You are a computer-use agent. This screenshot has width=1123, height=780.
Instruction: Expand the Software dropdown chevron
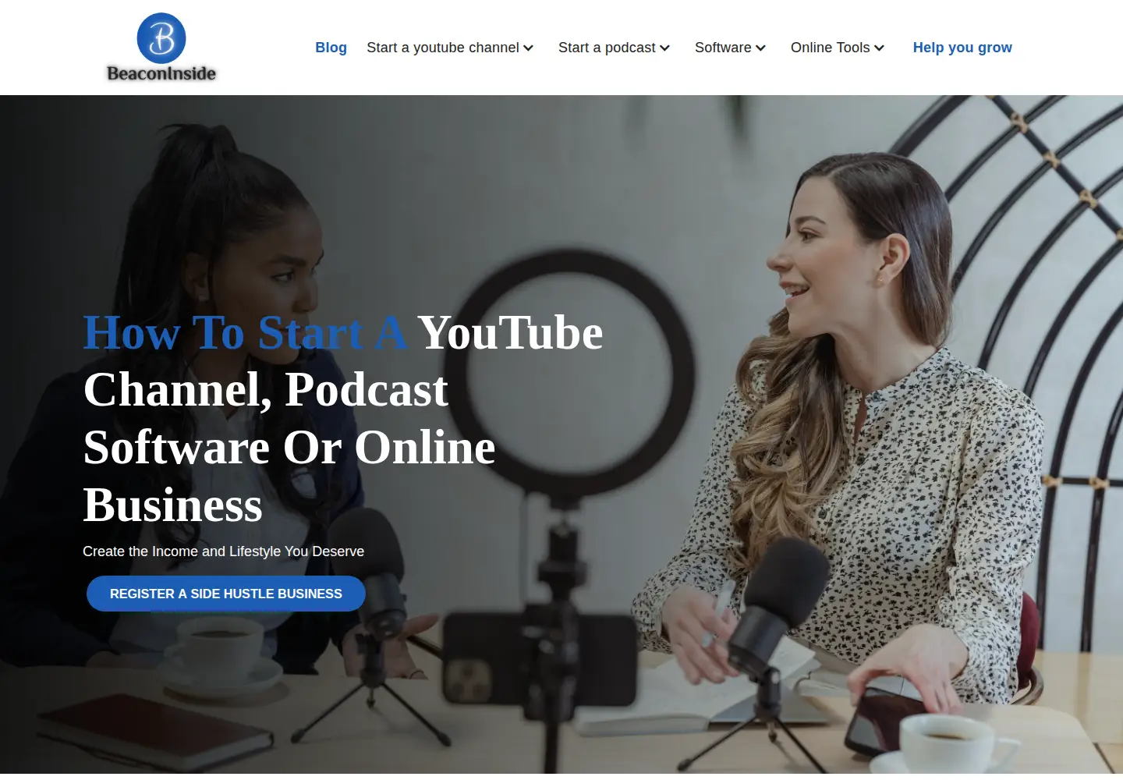click(760, 48)
